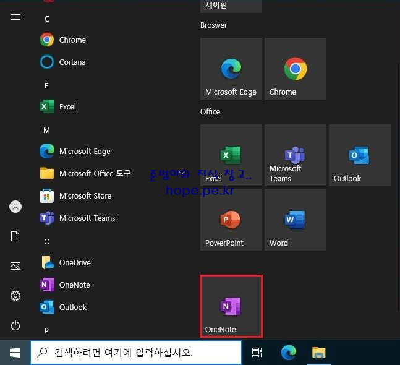Viewport: 400px width, 365px height.
Task: Open the Pictures sidebar icon
Action: click(x=15, y=266)
